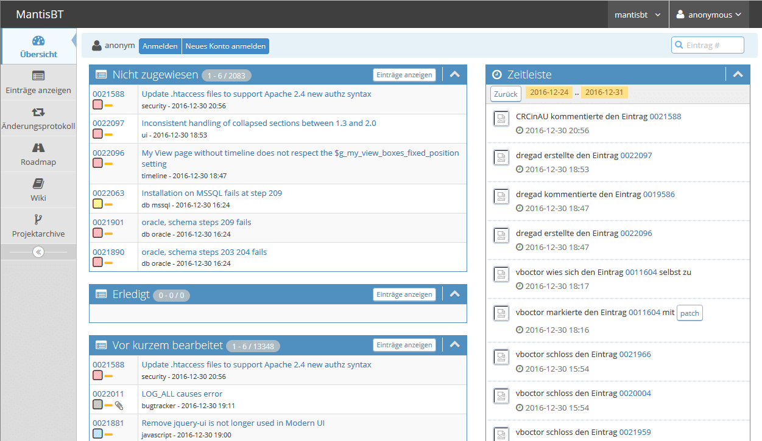Click avatar beside vboctor schloss Eintrag 0020004
The height and width of the screenshot is (441, 762).
[501, 396]
